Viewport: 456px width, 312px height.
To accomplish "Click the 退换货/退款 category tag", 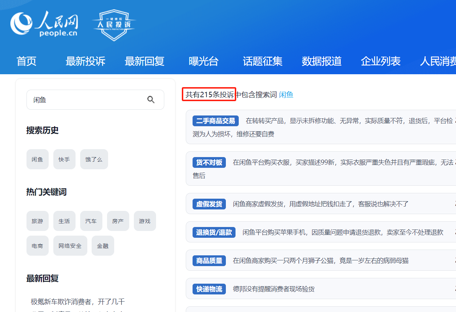I will (214, 232).
